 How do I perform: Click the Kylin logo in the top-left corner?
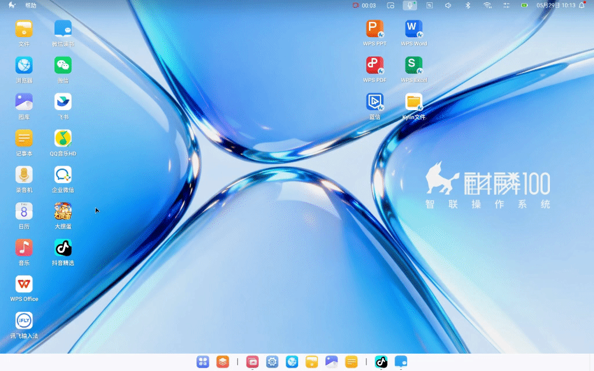[12, 5]
